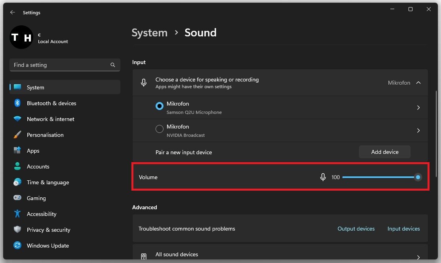Expand the All sound devices entry
Screen dimensions: 441x263
418,256
